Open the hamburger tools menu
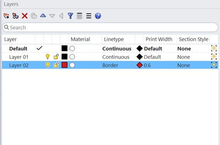 click(89, 16)
